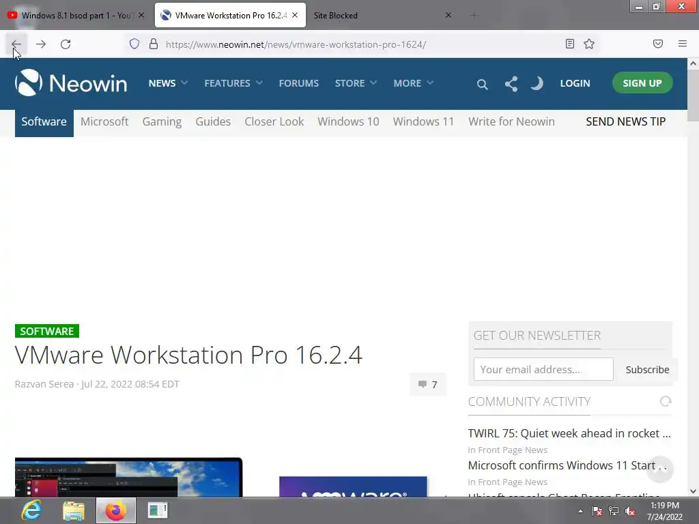Open tracking protection shield icon
Screen dimensions: 699x524
pos(134,44)
